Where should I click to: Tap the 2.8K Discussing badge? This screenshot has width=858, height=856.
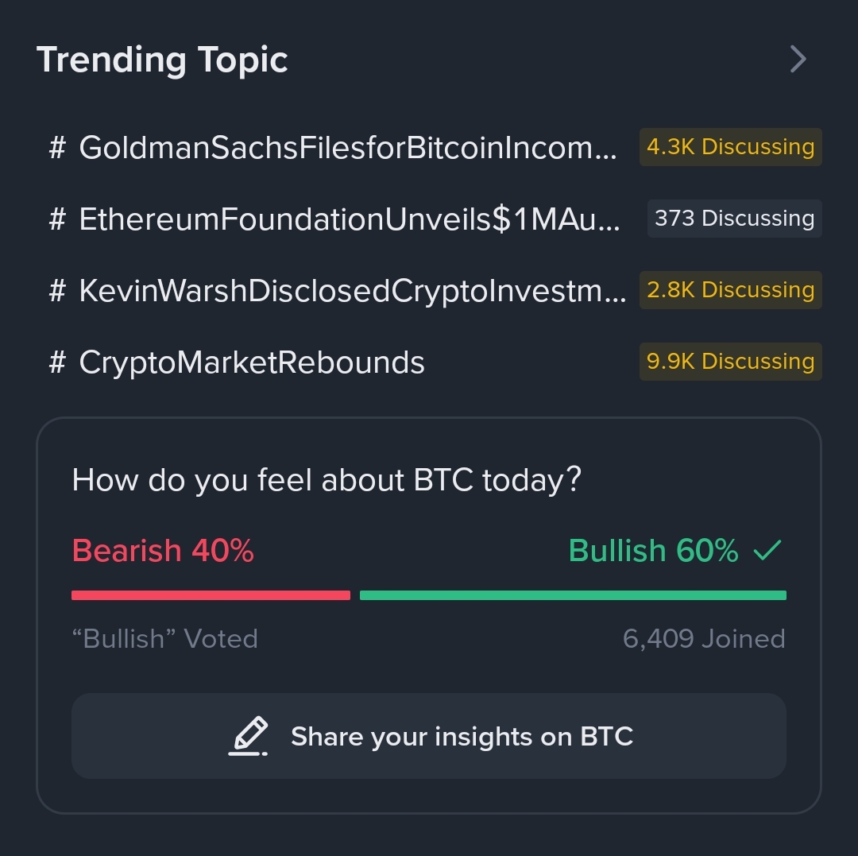pos(730,290)
